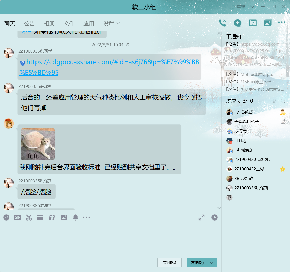Switch to the 公告 tab
The image size is (290, 272).
point(30,24)
